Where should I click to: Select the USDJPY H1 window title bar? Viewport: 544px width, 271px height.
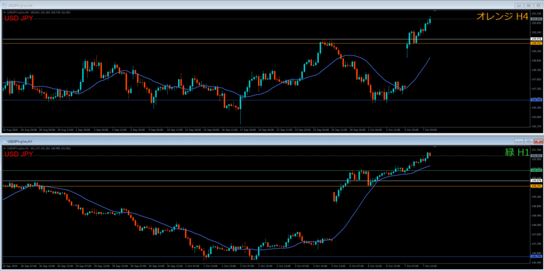click(212, 142)
